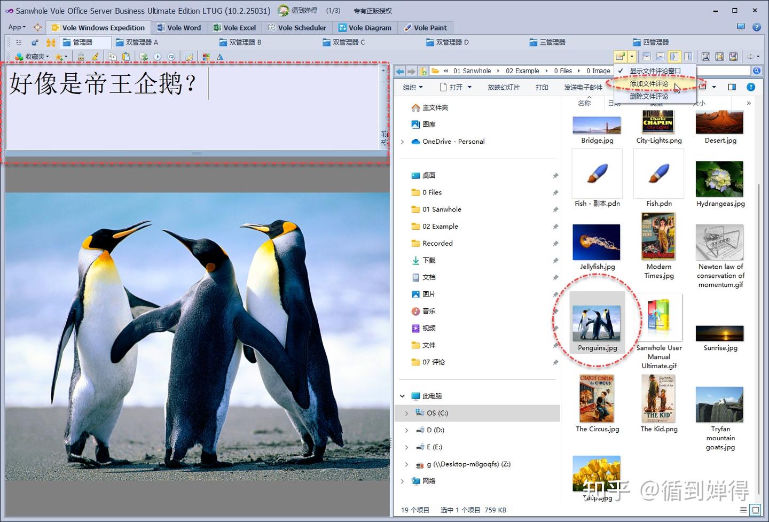Click the split ratio slider control top right
This screenshot has height=522, width=769.
click(x=751, y=56)
